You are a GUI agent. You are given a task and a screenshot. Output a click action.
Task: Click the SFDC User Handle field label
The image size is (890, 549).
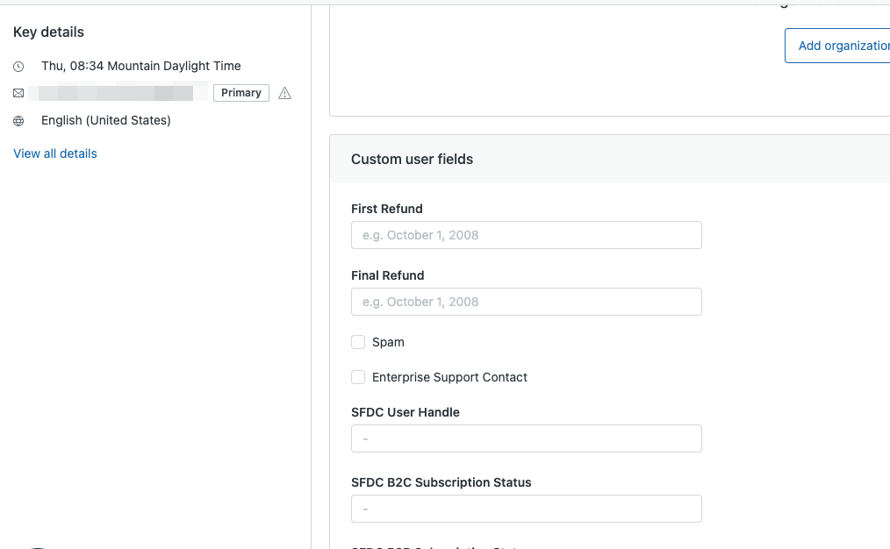405,412
